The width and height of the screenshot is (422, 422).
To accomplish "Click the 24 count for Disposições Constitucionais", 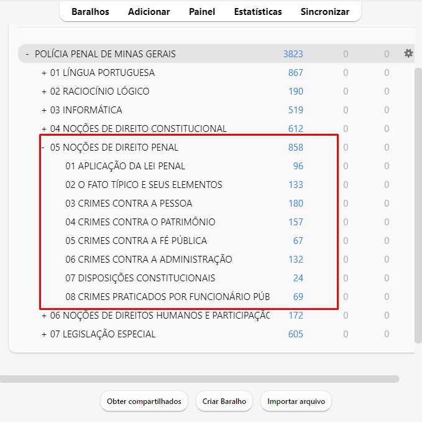I will (298, 278).
